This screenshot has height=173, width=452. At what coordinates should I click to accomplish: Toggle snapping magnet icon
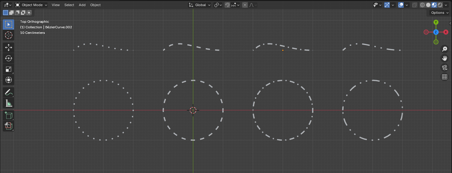coord(227,5)
